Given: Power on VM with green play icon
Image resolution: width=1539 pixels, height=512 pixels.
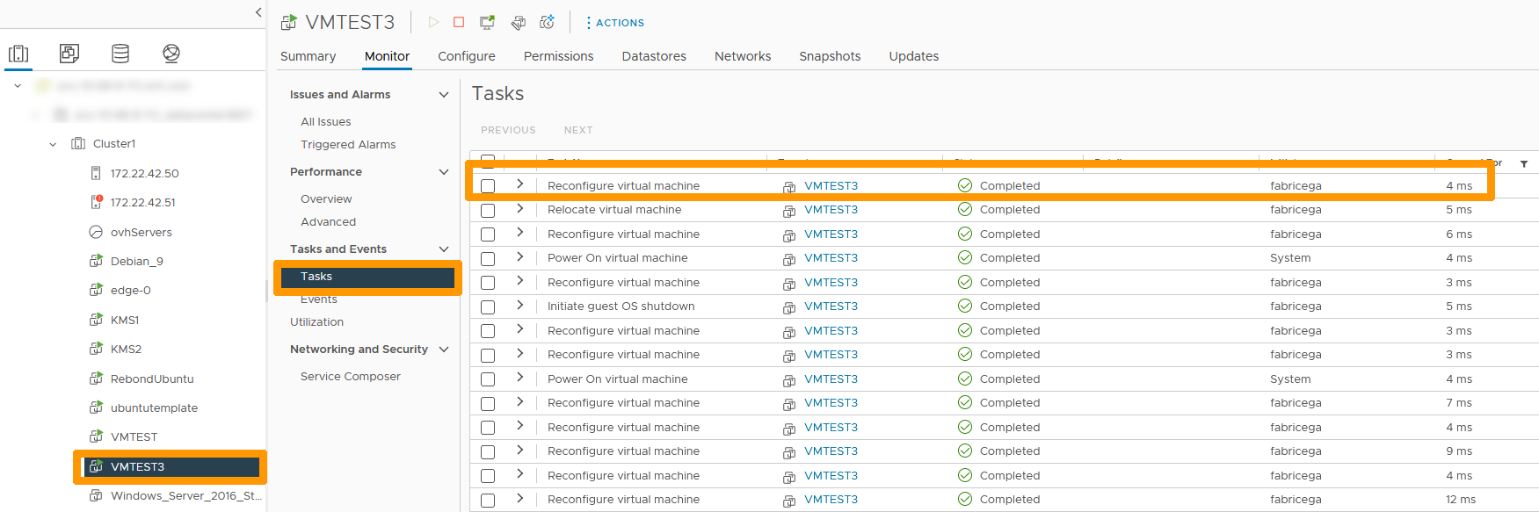Looking at the screenshot, I should click(433, 22).
